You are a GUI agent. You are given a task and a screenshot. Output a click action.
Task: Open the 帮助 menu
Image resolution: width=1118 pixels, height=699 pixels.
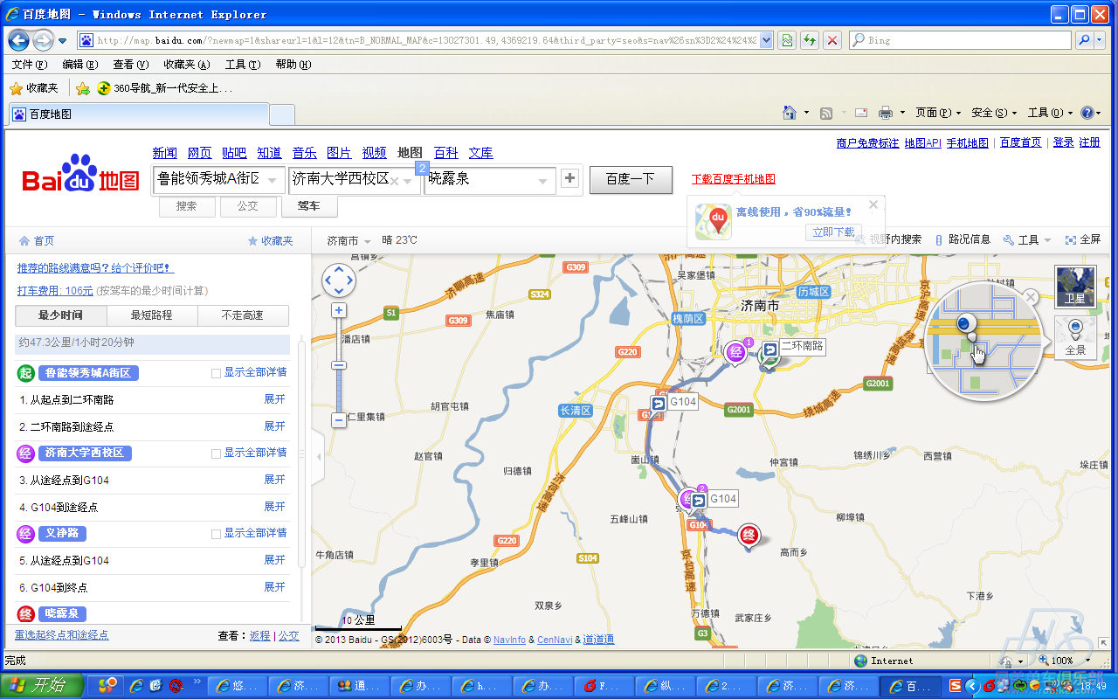click(x=293, y=65)
